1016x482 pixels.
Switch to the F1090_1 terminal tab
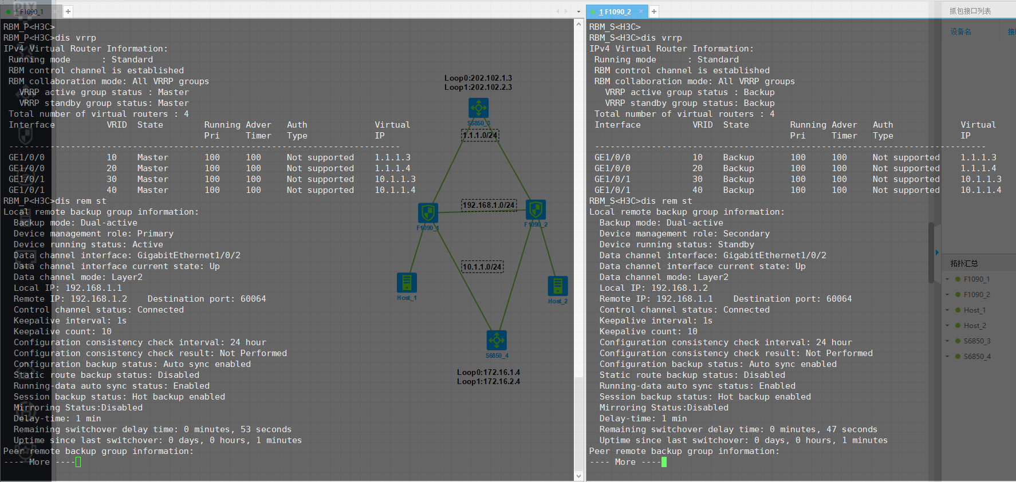[x=30, y=11]
